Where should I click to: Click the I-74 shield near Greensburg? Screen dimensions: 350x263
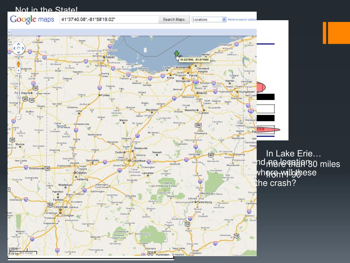tap(26, 200)
